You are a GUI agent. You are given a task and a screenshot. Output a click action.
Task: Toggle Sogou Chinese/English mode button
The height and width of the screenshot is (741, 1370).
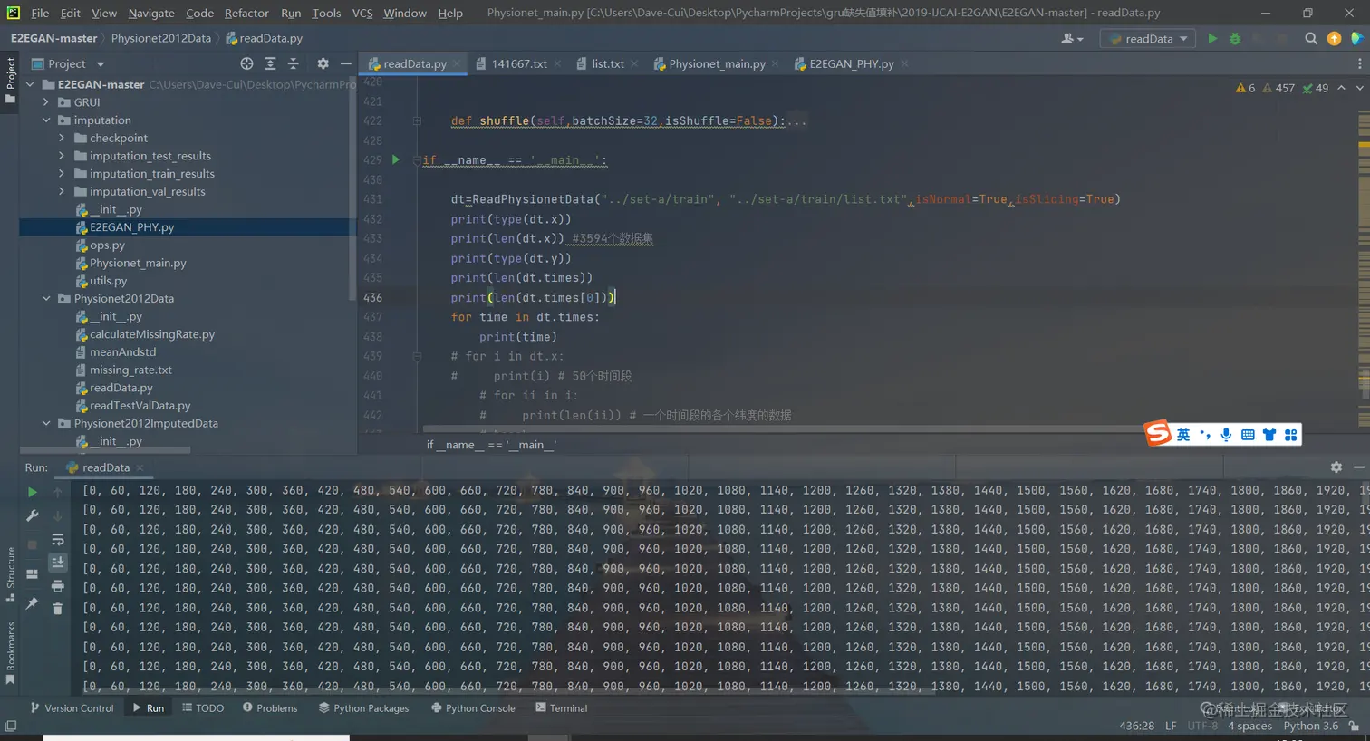pos(1183,435)
